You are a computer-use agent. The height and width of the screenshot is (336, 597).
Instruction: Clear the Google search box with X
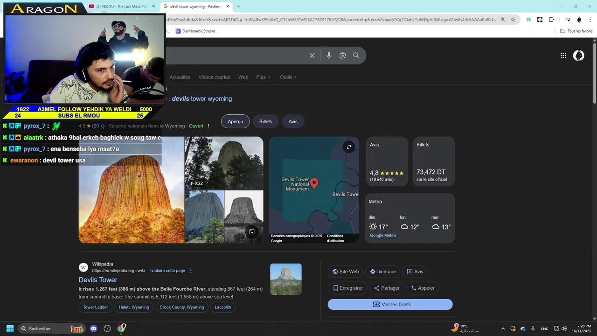(312, 56)
